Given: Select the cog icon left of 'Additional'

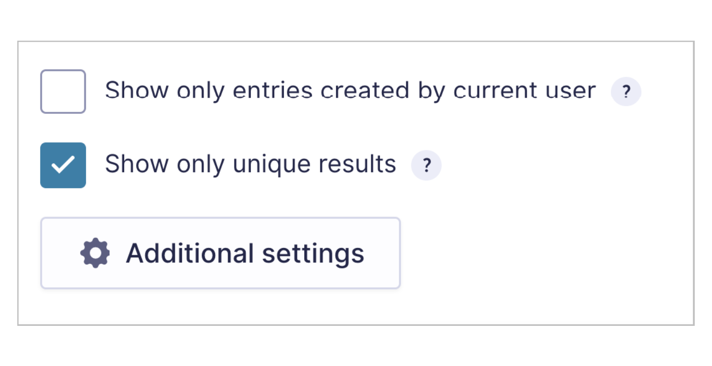Looking at the screenshot, I should [x=95, y=253].
